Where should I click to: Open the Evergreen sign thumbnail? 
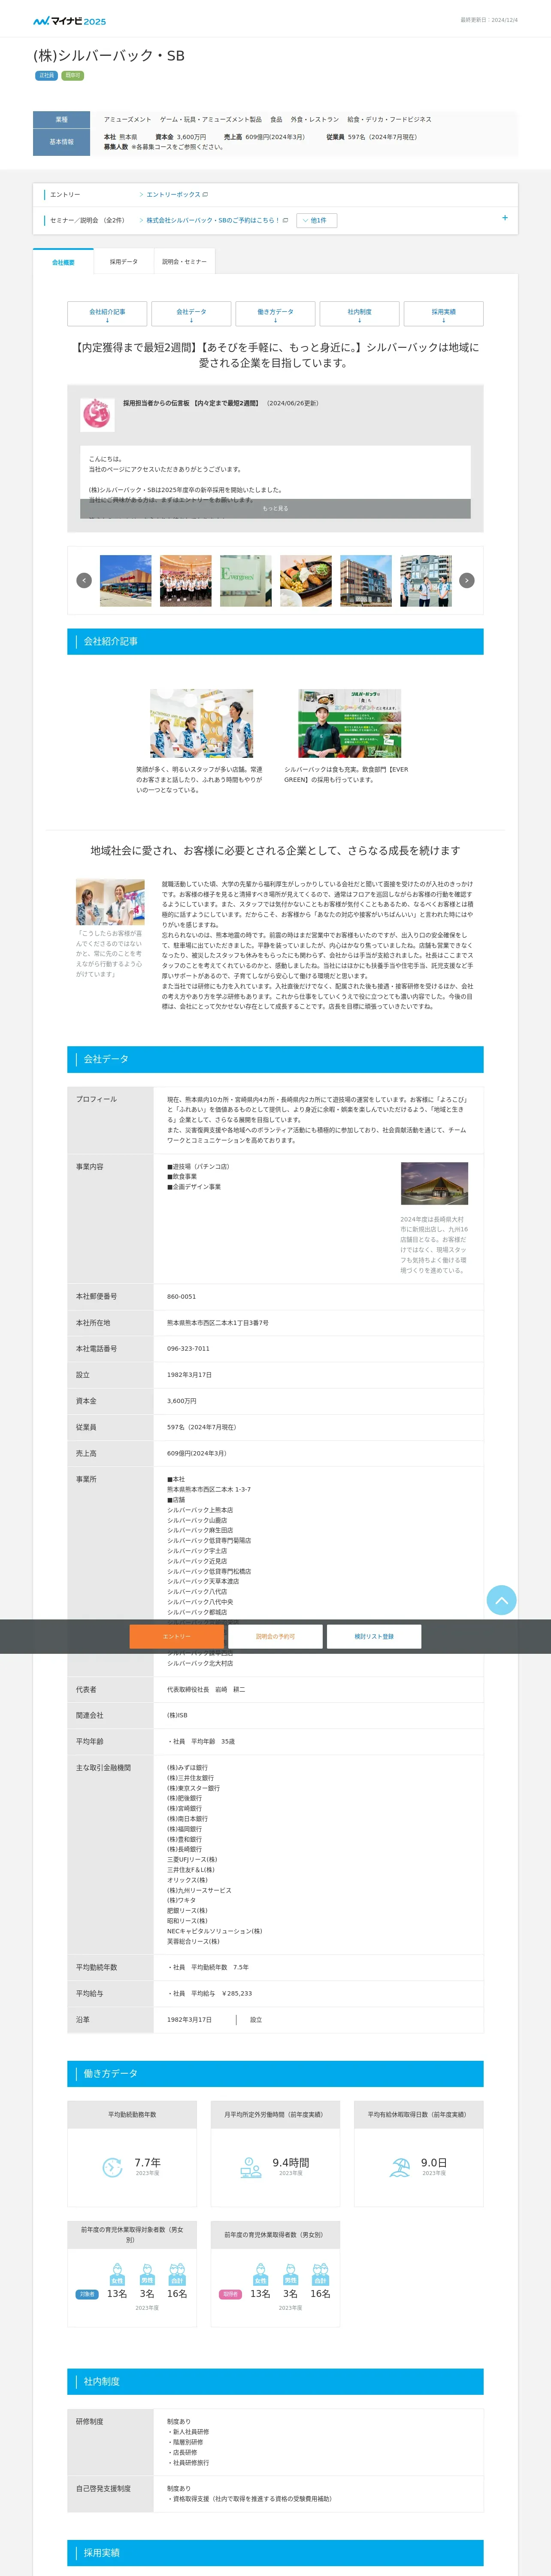(246, 581)
